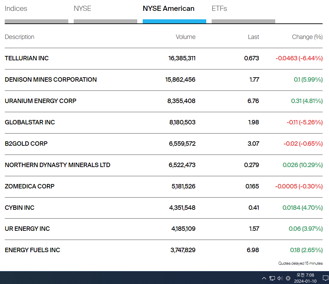Click the Description column header
The height and width of the screenshot is (284, 329).
coord(20,37)
